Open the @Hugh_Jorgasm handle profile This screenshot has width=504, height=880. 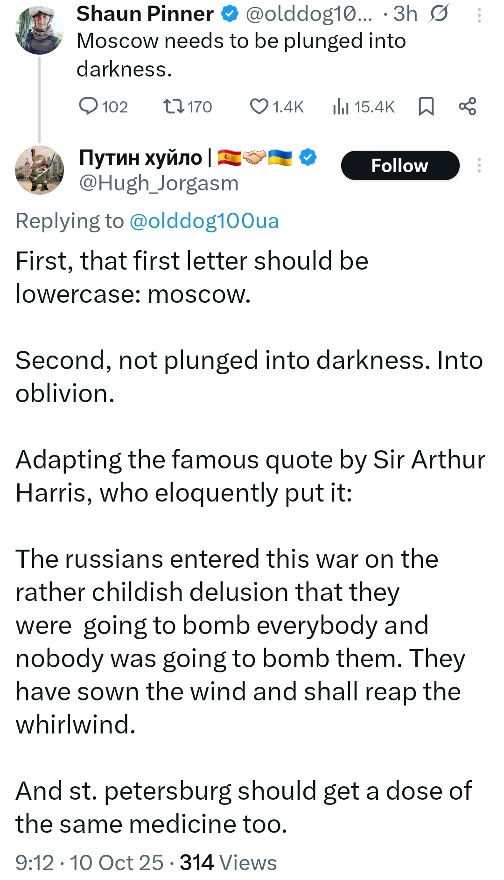click(159, 183)
